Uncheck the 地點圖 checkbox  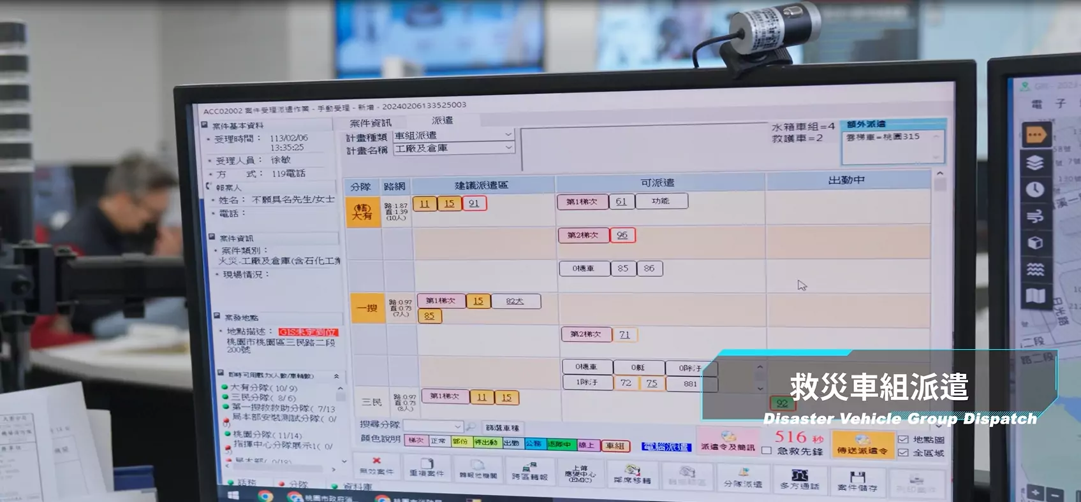tap(903, 439)
